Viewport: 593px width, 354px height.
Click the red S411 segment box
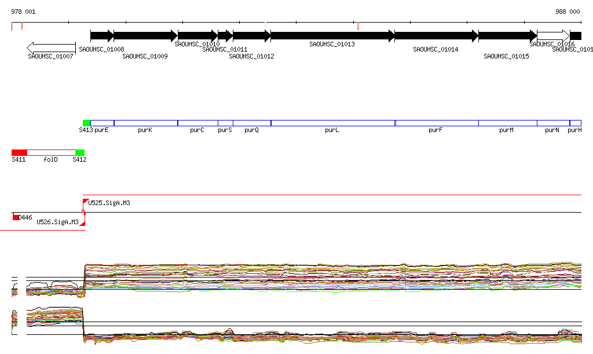point(19,152)
